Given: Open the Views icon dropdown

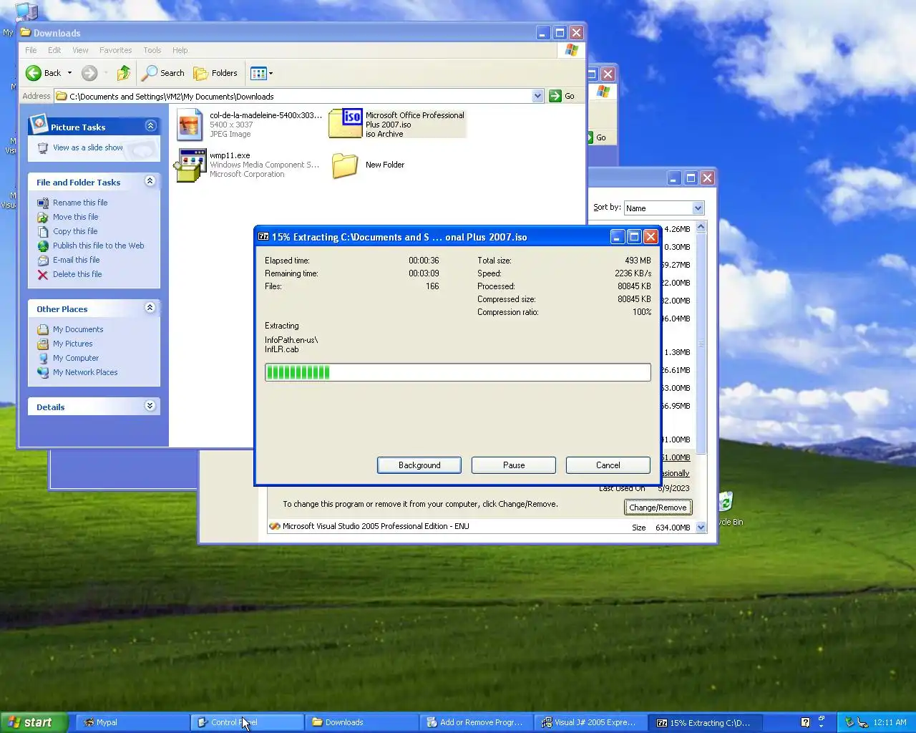Looking at the screenshot, I should click(262, 73).
